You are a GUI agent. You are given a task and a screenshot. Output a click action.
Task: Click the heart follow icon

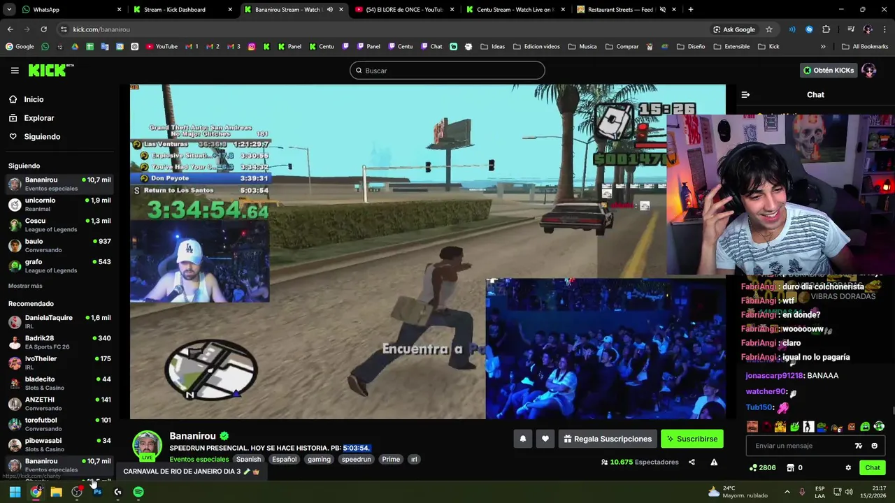545,439
